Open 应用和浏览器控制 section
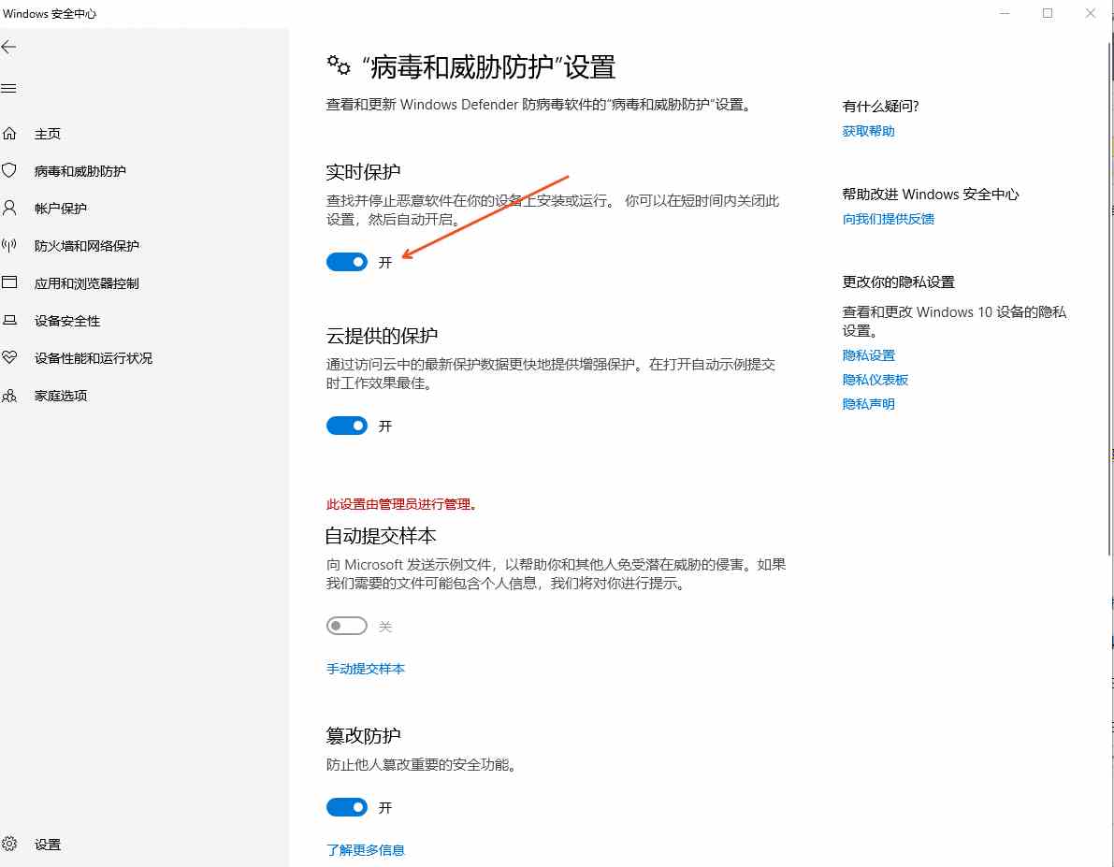The image size is (1114, 867). click(x=87, y=283)
